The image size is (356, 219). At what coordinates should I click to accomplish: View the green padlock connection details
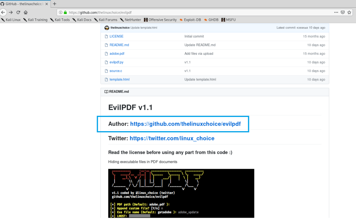65,12
